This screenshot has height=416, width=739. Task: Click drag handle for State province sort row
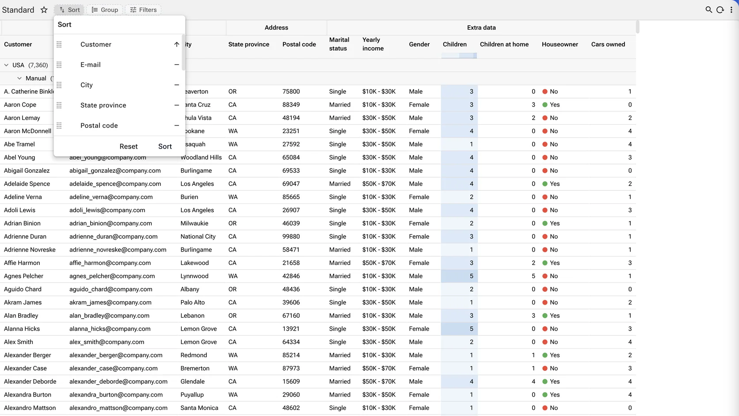coord(59,105)
